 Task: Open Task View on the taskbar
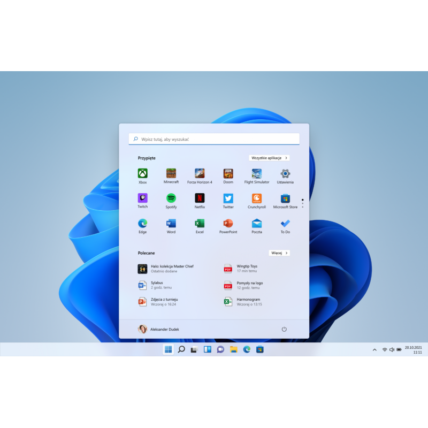194,349
